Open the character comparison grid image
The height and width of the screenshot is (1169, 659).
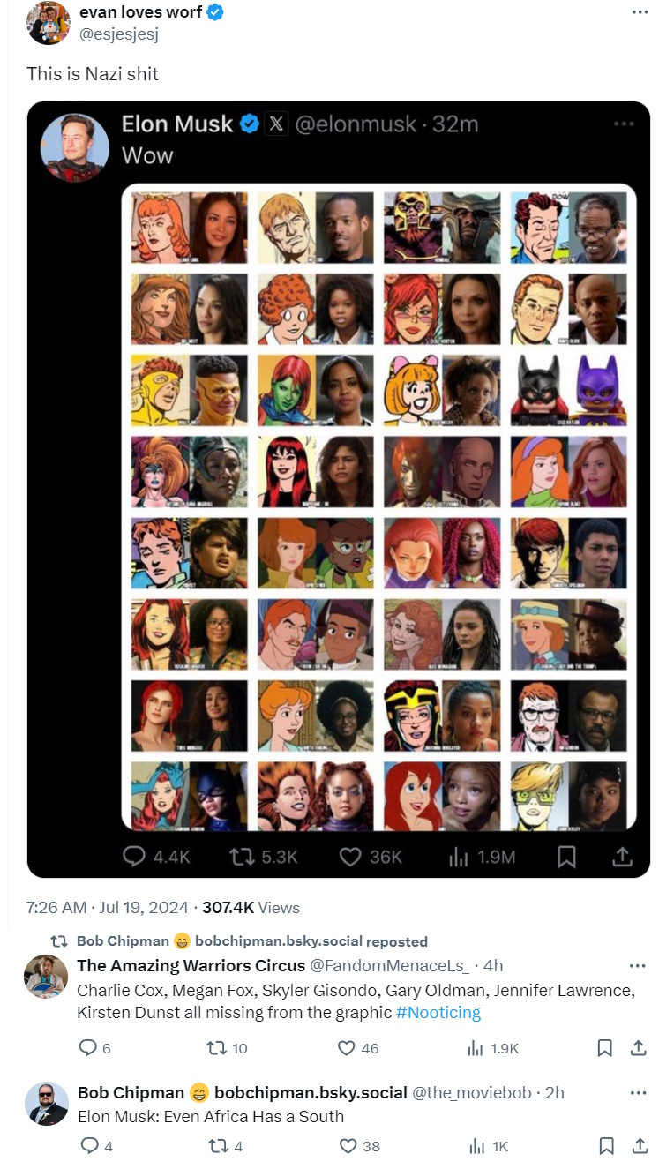(378, 507)
